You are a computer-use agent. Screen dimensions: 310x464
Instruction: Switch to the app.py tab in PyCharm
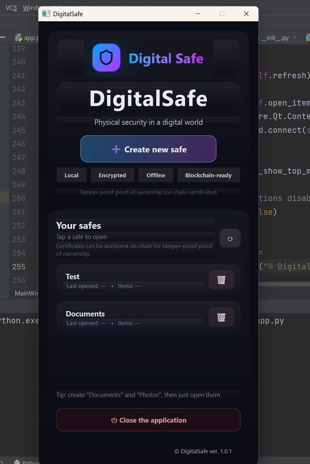[26, 38]
